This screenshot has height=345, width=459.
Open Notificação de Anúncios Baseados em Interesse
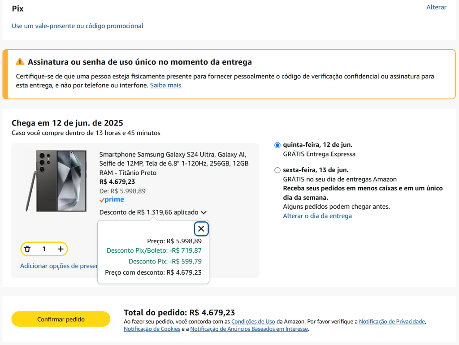[x=249, y=328]
